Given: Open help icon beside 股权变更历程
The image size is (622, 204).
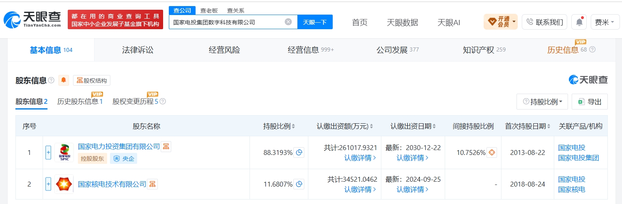Looking at the screenshot, I should click(163, 101).
